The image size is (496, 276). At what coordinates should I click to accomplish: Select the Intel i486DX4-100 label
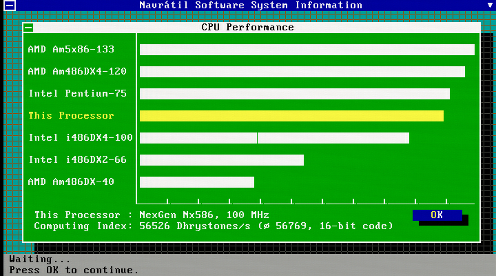point(81,137)
